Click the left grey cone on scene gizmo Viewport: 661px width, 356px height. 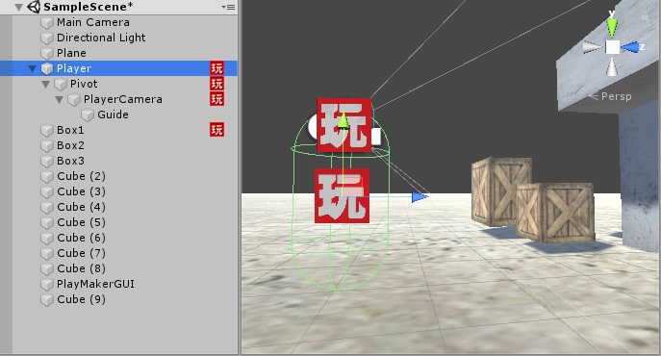pos(593,47)
